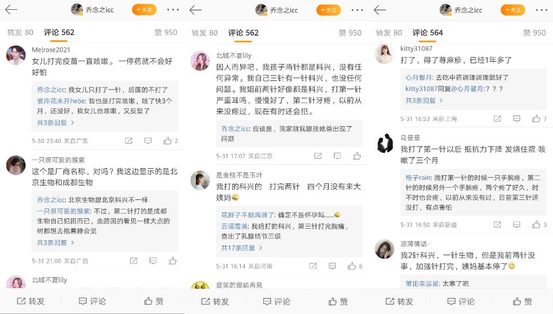Share kitty31087's comment via repost icon
The width and height of the screenshot is (553, 314).
pyautogui.click(x=497, y=119)
